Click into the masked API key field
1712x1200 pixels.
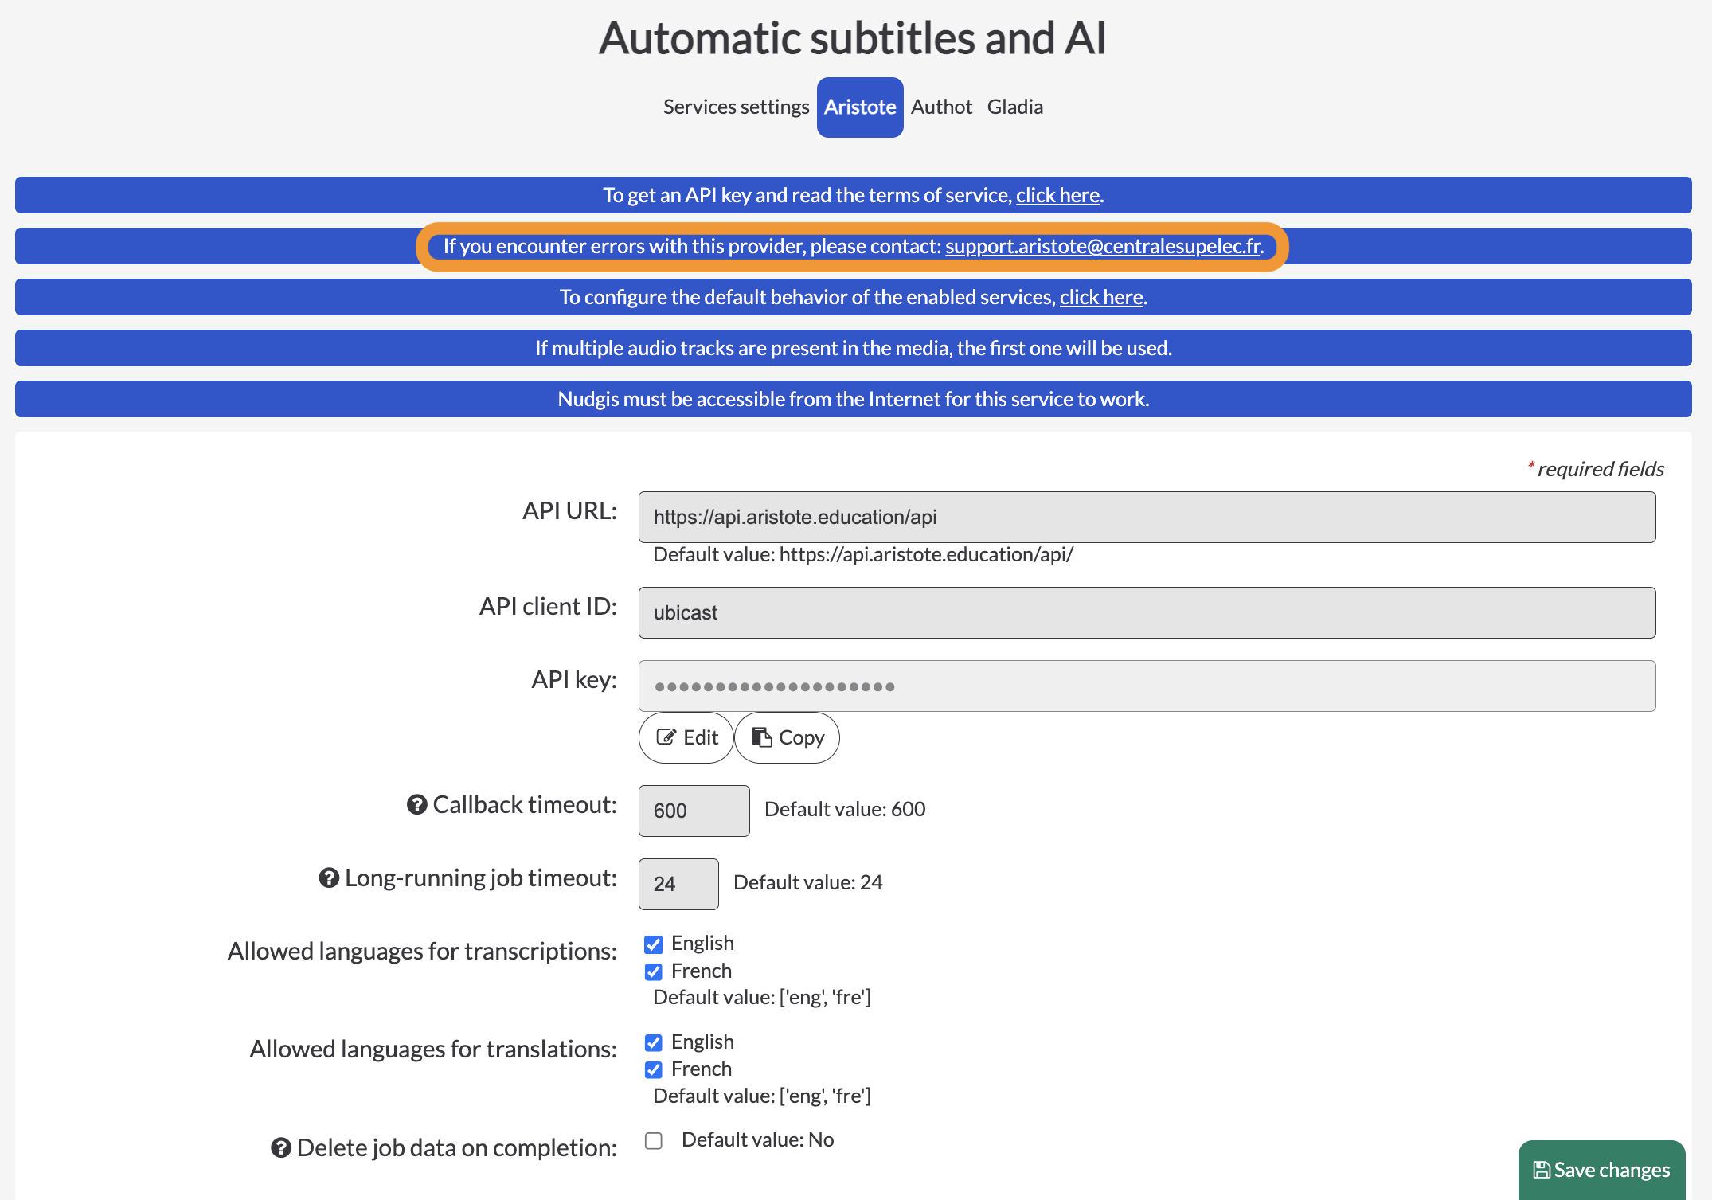click(1147, 686)
